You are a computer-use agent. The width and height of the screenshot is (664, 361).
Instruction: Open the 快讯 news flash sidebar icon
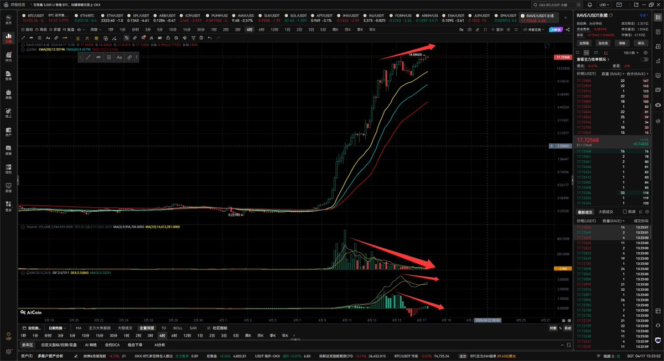[8, 56]
